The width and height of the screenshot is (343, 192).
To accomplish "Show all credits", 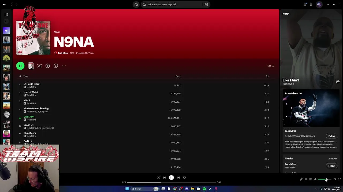I will [333, 159].
